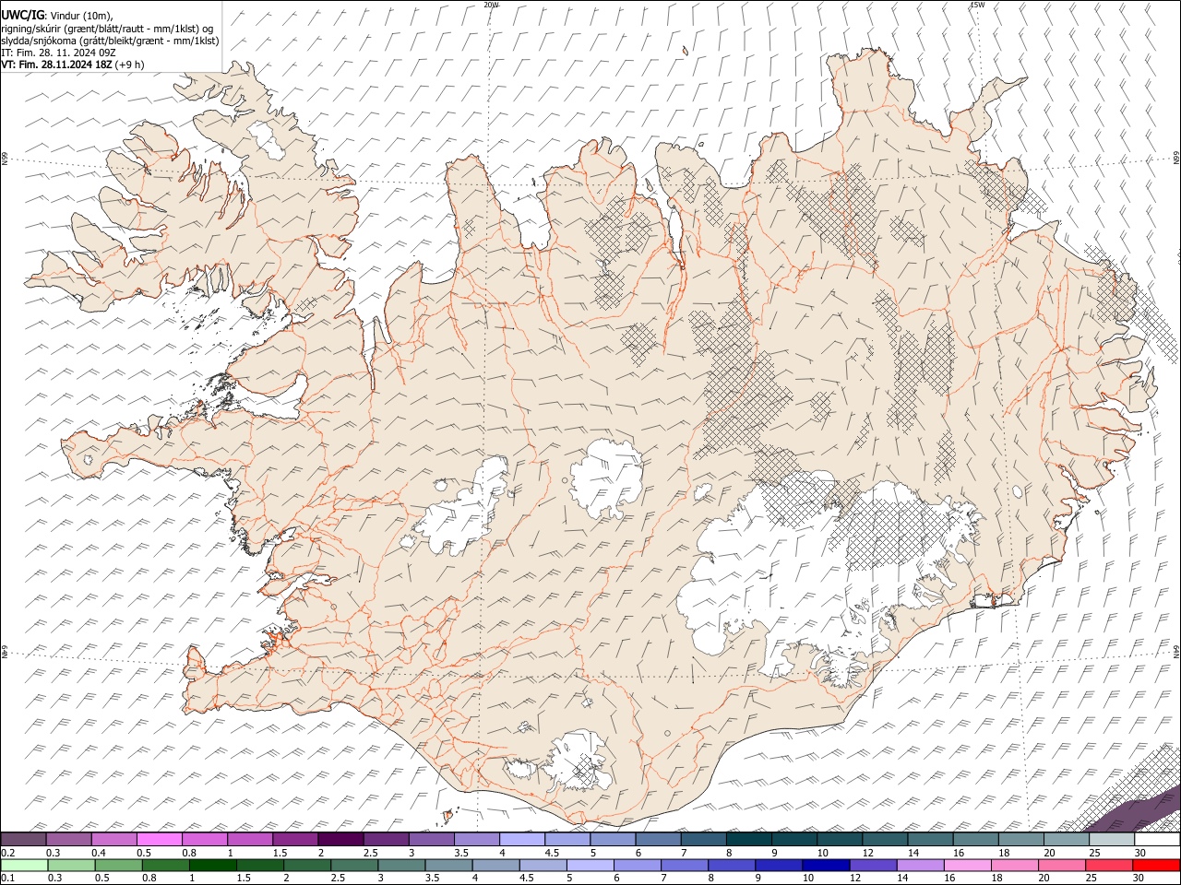Select the darkest purple 2 snow legend swatch
Image resolution: width=1181 pixels, height=885 pixels.
pyautogui.click(x=340, y=840)
